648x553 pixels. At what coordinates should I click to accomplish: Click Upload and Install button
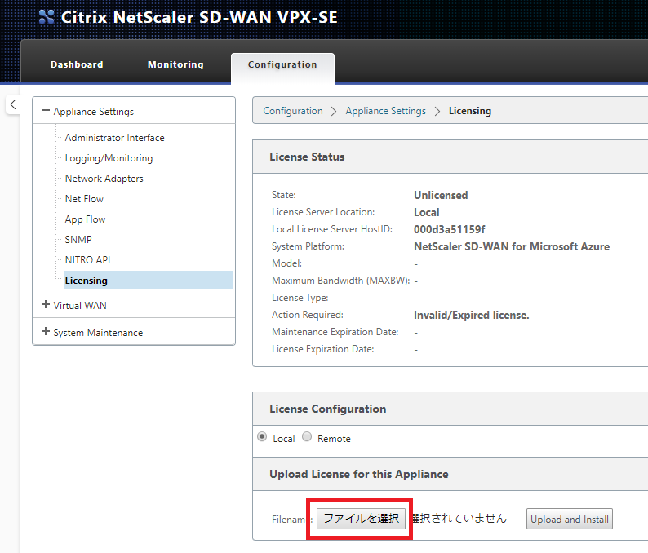[570, 519]
